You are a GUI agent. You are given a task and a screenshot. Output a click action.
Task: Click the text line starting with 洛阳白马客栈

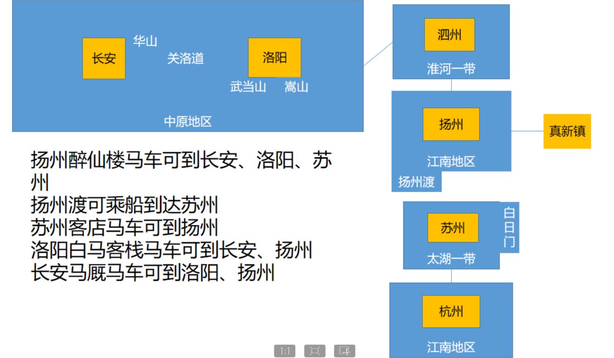pos(171,251)
